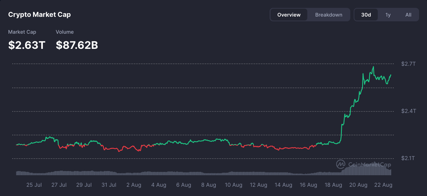Select the 1y time range

(x=388, y=15)
